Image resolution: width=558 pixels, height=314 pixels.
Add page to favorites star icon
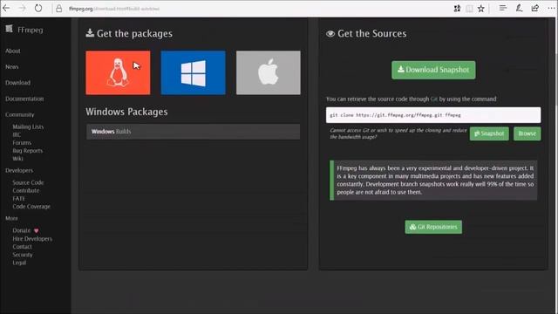point(481,9)
